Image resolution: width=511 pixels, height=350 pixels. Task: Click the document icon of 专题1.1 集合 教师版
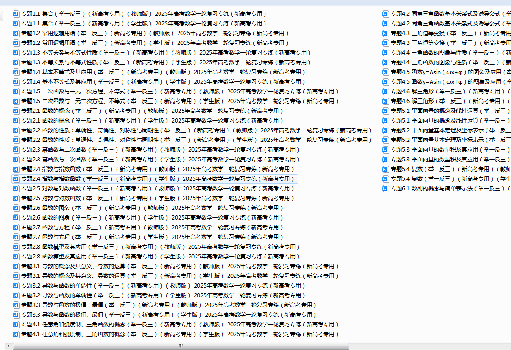[x=16, y=14]
